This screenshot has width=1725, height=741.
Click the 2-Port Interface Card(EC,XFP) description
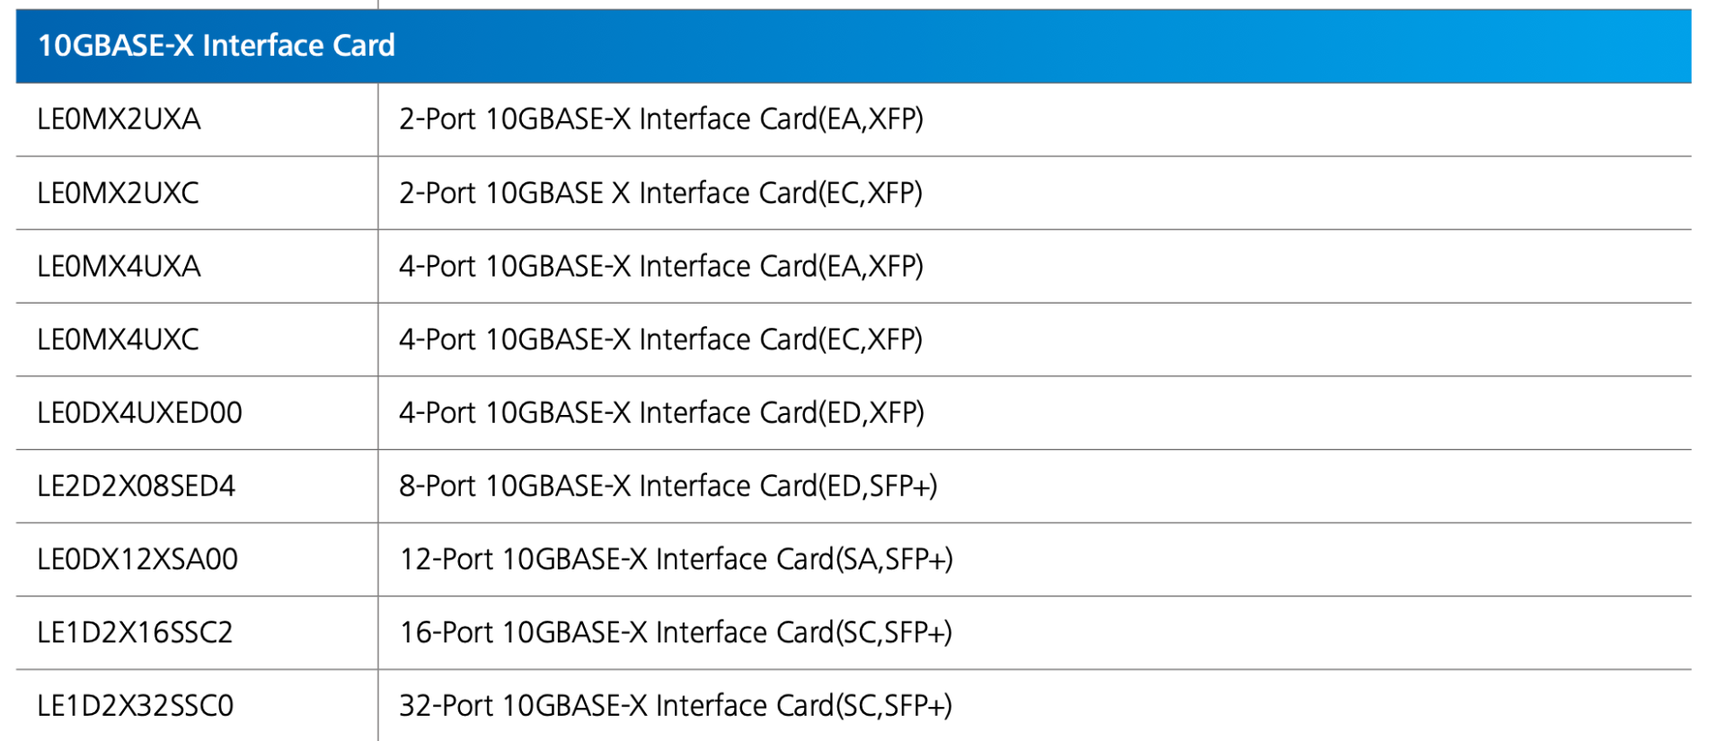pos(660,193)
